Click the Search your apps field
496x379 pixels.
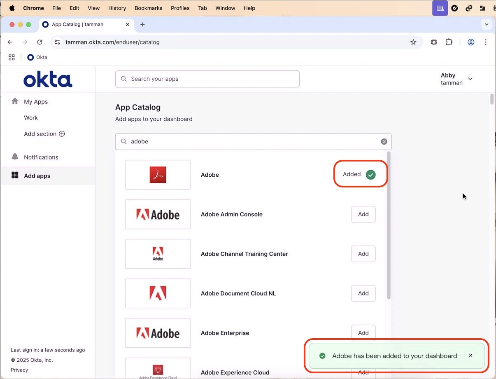point(207,79)
